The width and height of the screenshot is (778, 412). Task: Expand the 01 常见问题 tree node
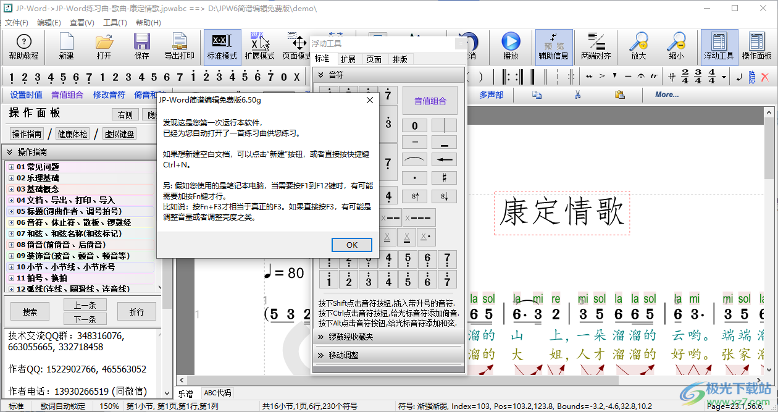[x=11, y=167]
